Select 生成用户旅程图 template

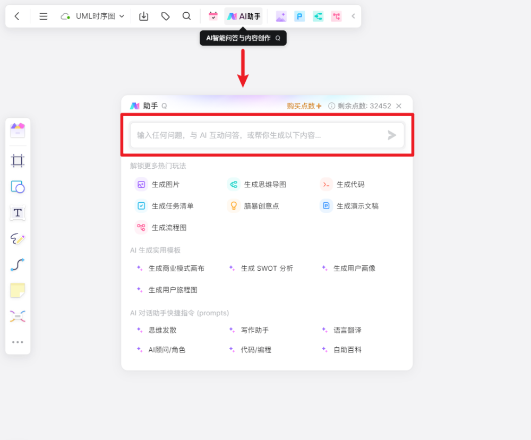point(167,290)
